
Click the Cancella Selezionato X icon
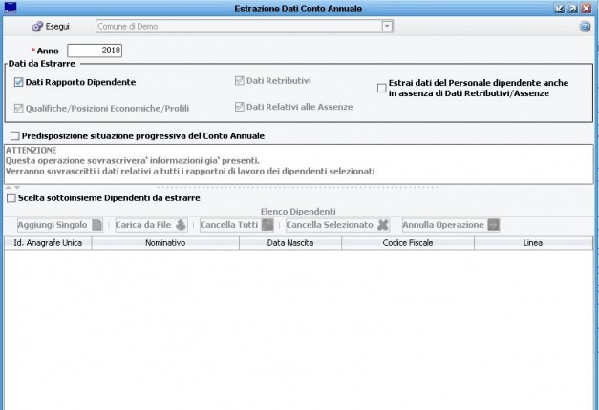383,225
